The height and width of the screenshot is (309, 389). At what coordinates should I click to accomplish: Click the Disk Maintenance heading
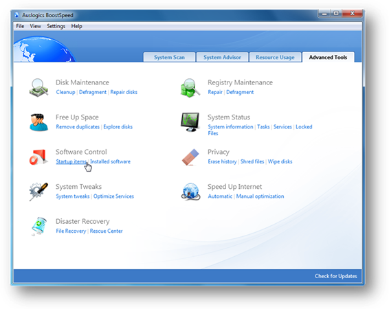82,82
